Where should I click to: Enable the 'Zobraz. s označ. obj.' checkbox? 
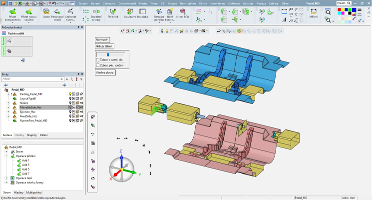click(x=98, y=59)
